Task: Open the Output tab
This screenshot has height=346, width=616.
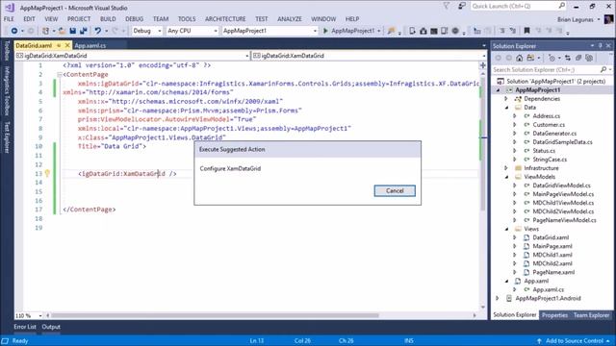Action: (51, 327)
